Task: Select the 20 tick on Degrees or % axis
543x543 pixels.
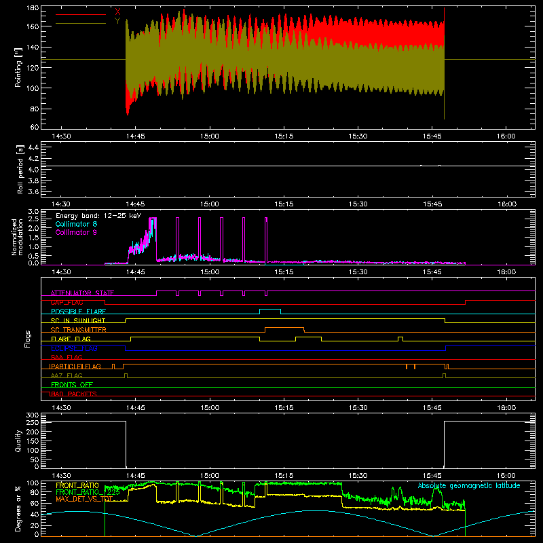Action: coord(35,525)
